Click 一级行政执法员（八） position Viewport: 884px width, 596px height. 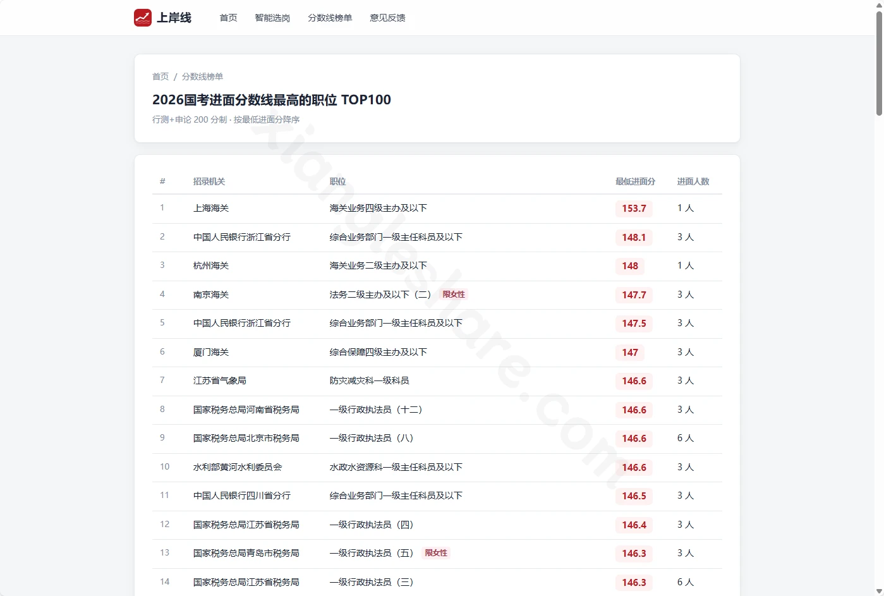tap(372, 438)
